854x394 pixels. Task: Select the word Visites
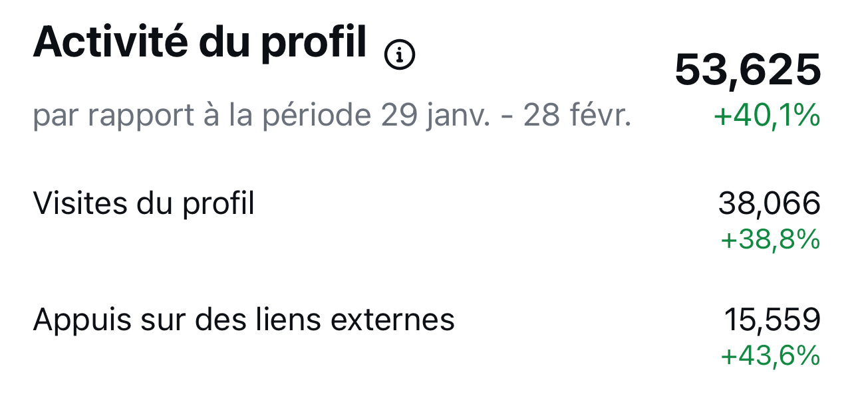(x=80, y=204)
